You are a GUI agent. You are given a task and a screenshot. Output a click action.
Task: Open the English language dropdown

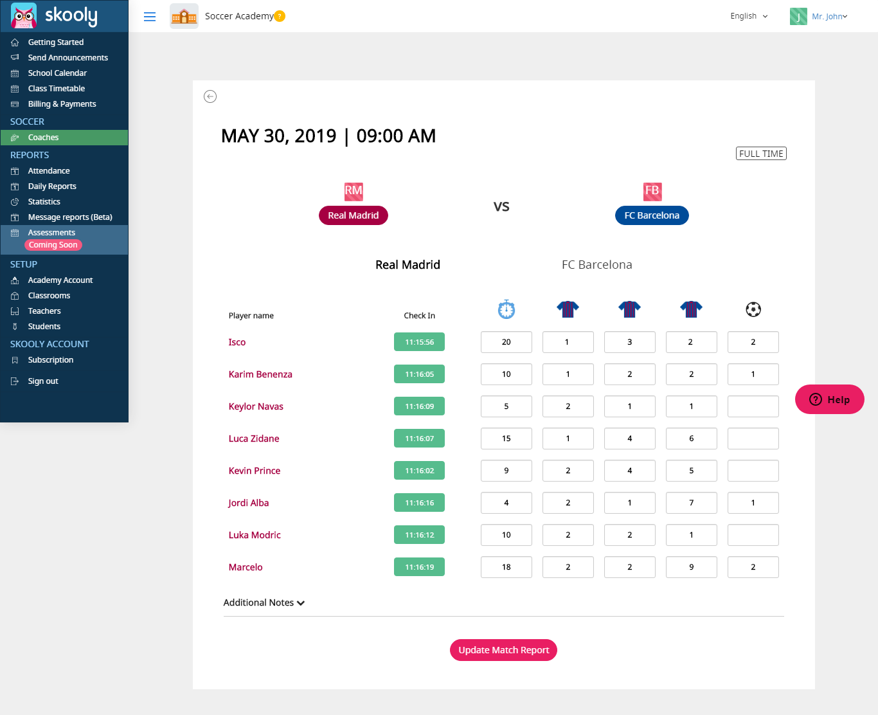tap(749, 16)
